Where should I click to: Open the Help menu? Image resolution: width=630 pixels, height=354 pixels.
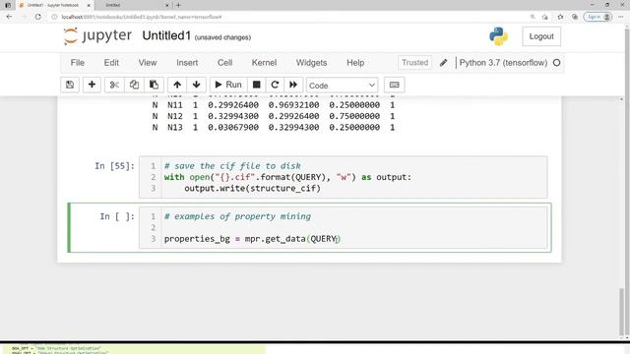(x=355, y=63)
